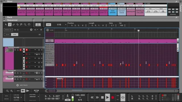Select the Concert Grand mixer channel

(x=122, y=11)
